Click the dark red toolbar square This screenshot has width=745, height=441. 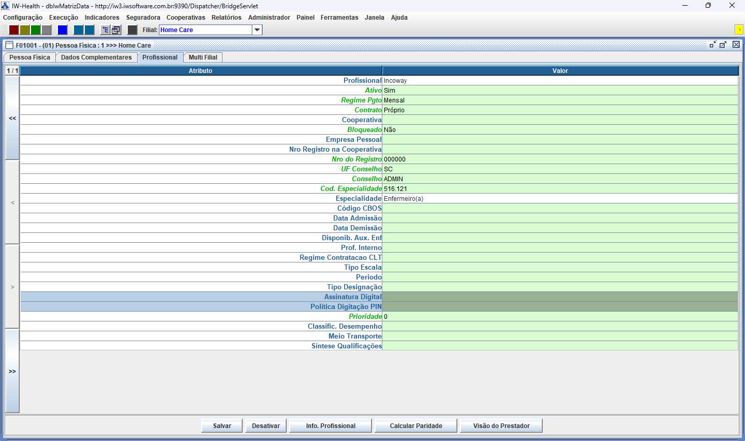click(x=14, y=30)
